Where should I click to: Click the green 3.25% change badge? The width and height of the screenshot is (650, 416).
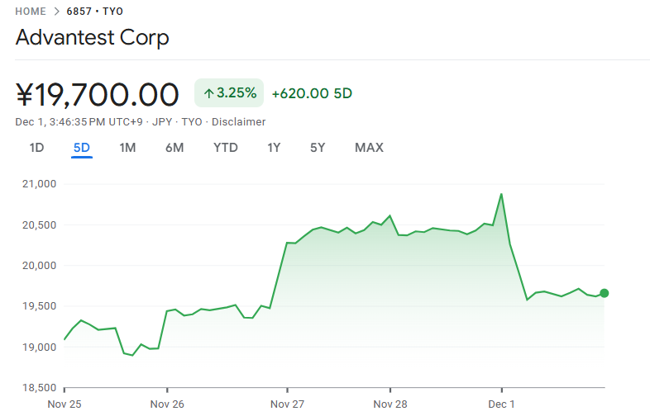229,93
